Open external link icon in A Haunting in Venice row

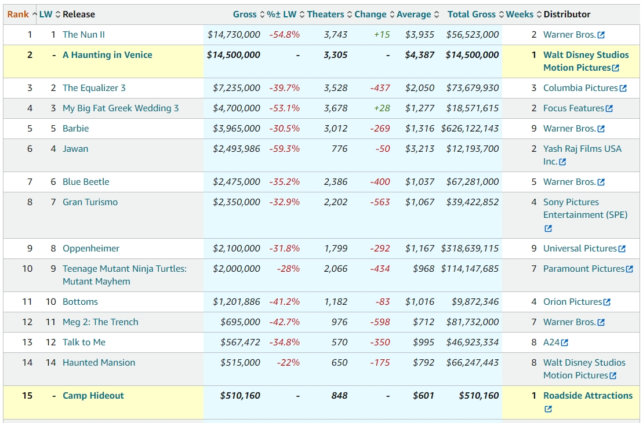coord(616,68)
